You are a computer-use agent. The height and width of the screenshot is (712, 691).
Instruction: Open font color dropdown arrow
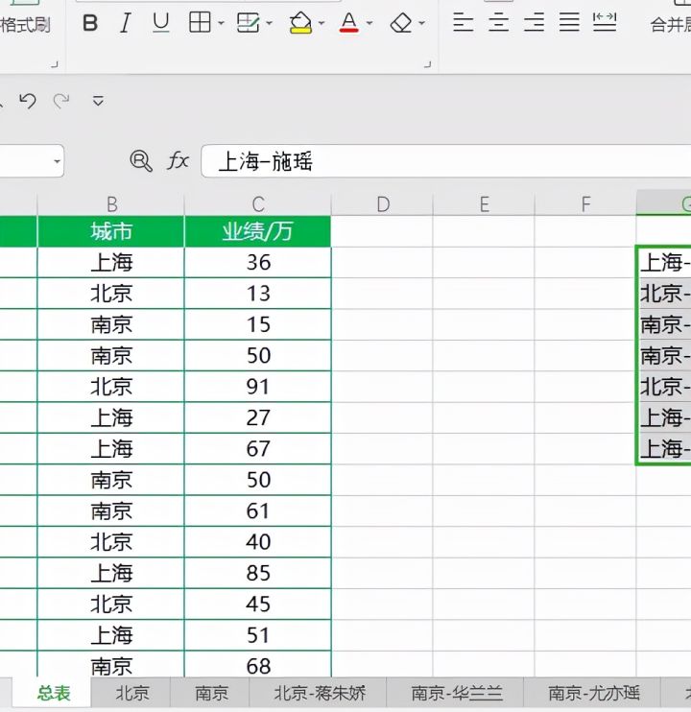(369, 23)
